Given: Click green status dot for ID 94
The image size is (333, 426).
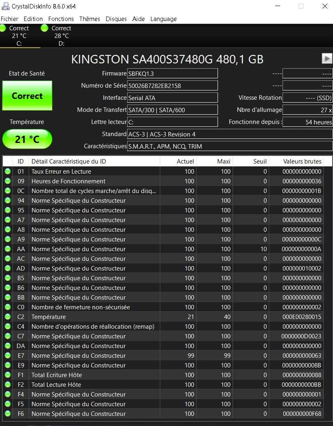Looking at the screenshot, I should (8, 201).
